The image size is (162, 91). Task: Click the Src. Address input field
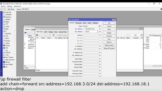coord(92,29)
